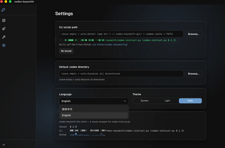Screen dimensions: 225x148
Task: Choose 简体中文 from the language list
Action: [94, 109]
